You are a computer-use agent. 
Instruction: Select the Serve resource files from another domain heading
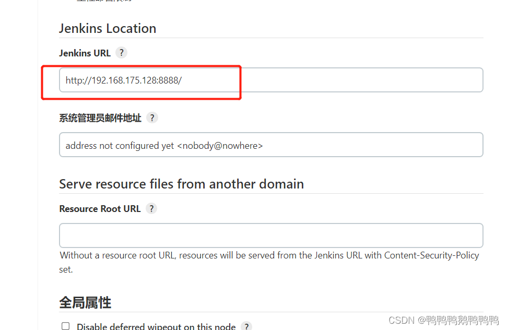coord(181,184)
